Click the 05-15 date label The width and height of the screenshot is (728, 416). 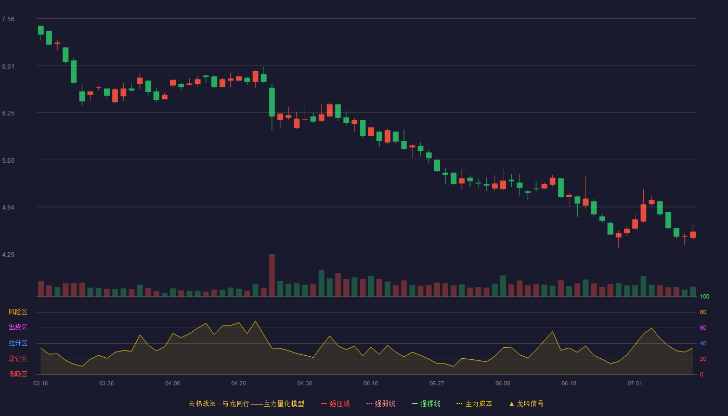pos(371,383)
